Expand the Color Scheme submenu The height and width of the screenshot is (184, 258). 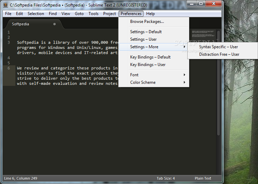[x=154, y=82]
